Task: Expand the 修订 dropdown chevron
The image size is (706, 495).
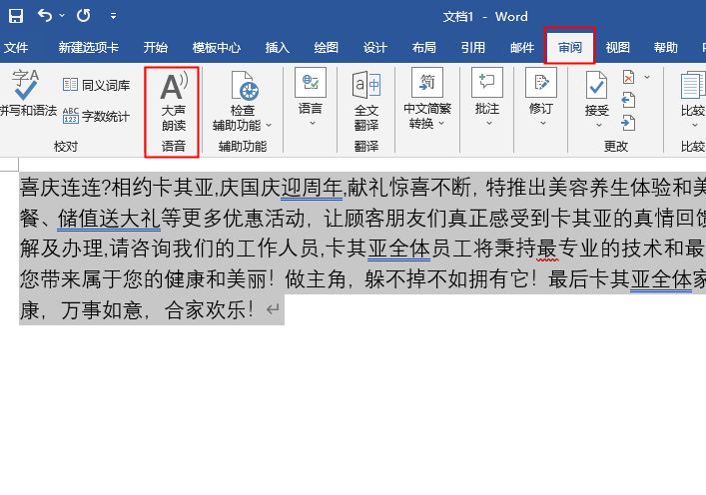Action: pos(543,123)
